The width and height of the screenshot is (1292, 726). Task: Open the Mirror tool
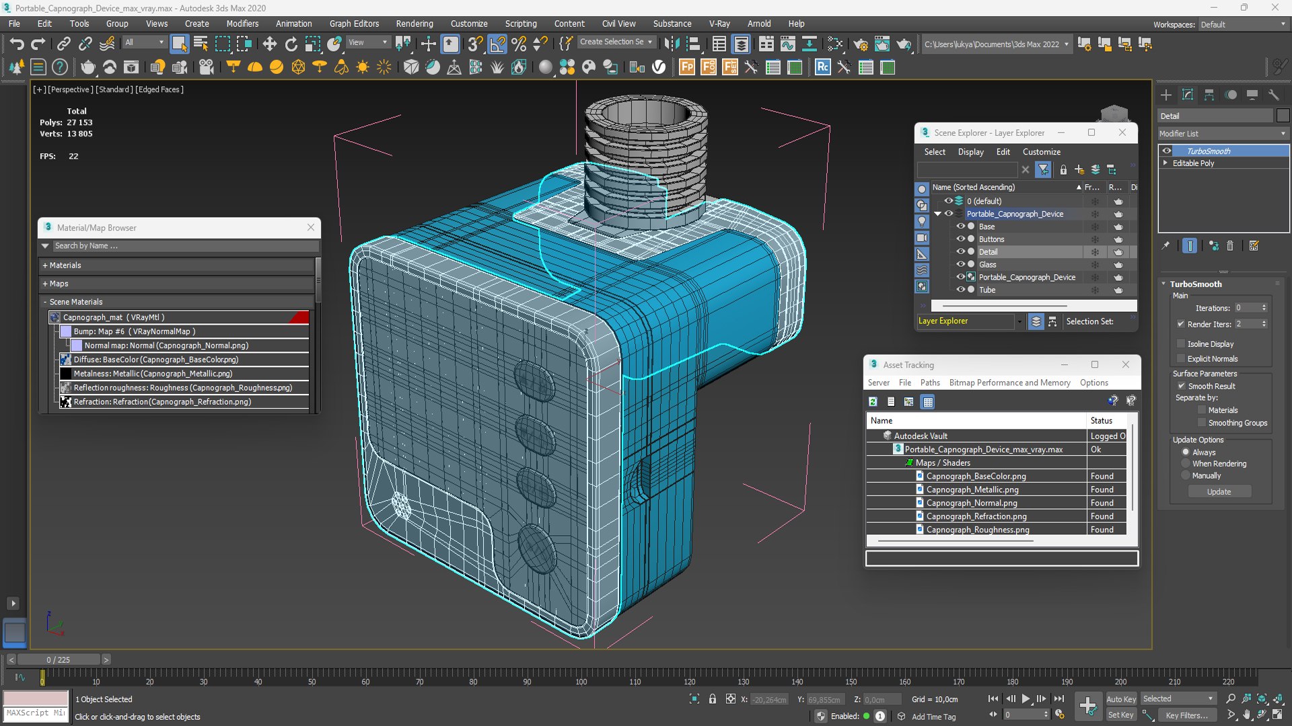672,44
